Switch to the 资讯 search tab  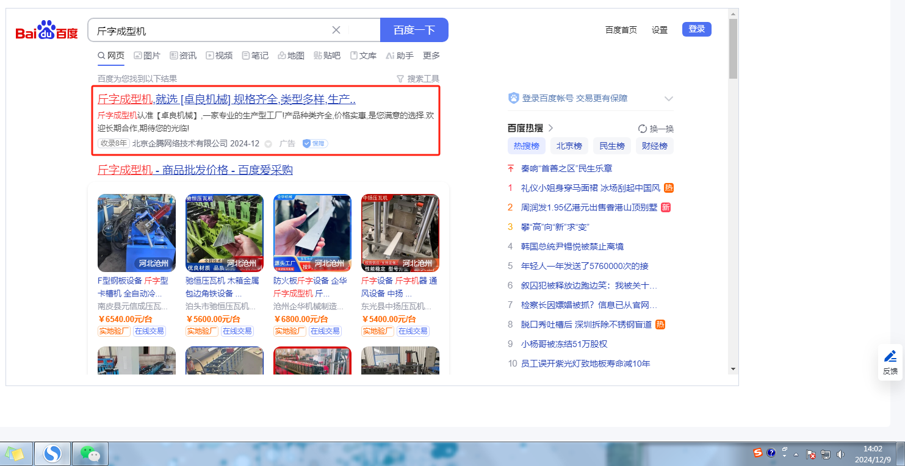click(183, 56)
